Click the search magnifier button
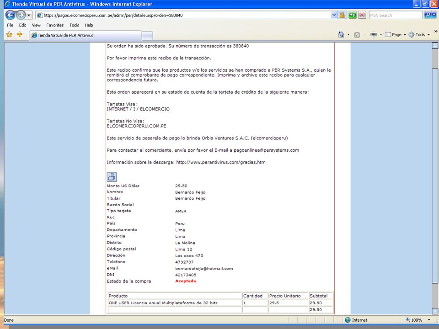The image size is (439, 329). pyautogui.click(x=428, y=15)
